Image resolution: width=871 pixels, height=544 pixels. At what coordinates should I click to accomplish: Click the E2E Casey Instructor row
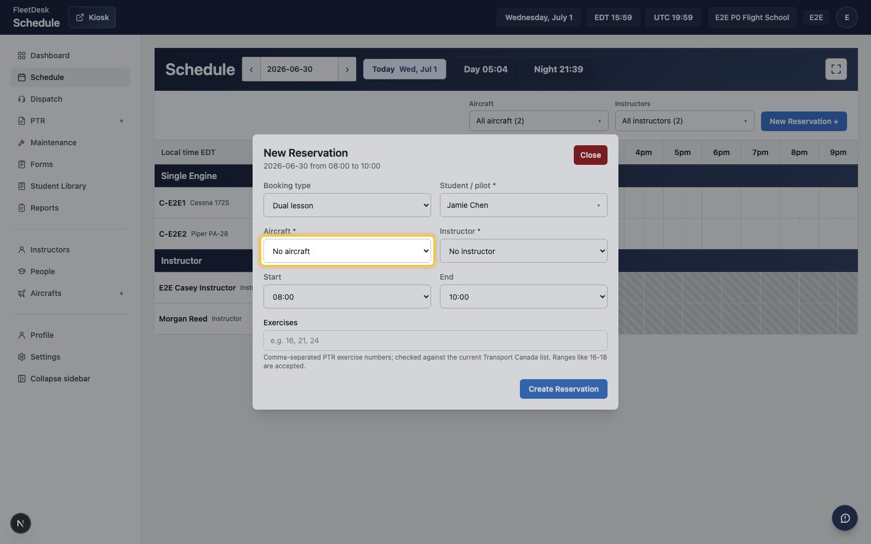coord(204,288)
